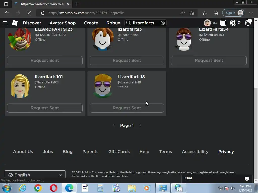Click the Roblox logo home icon
Screen dimensions: 258x193
pyautogui.click(x=15, y=23)
